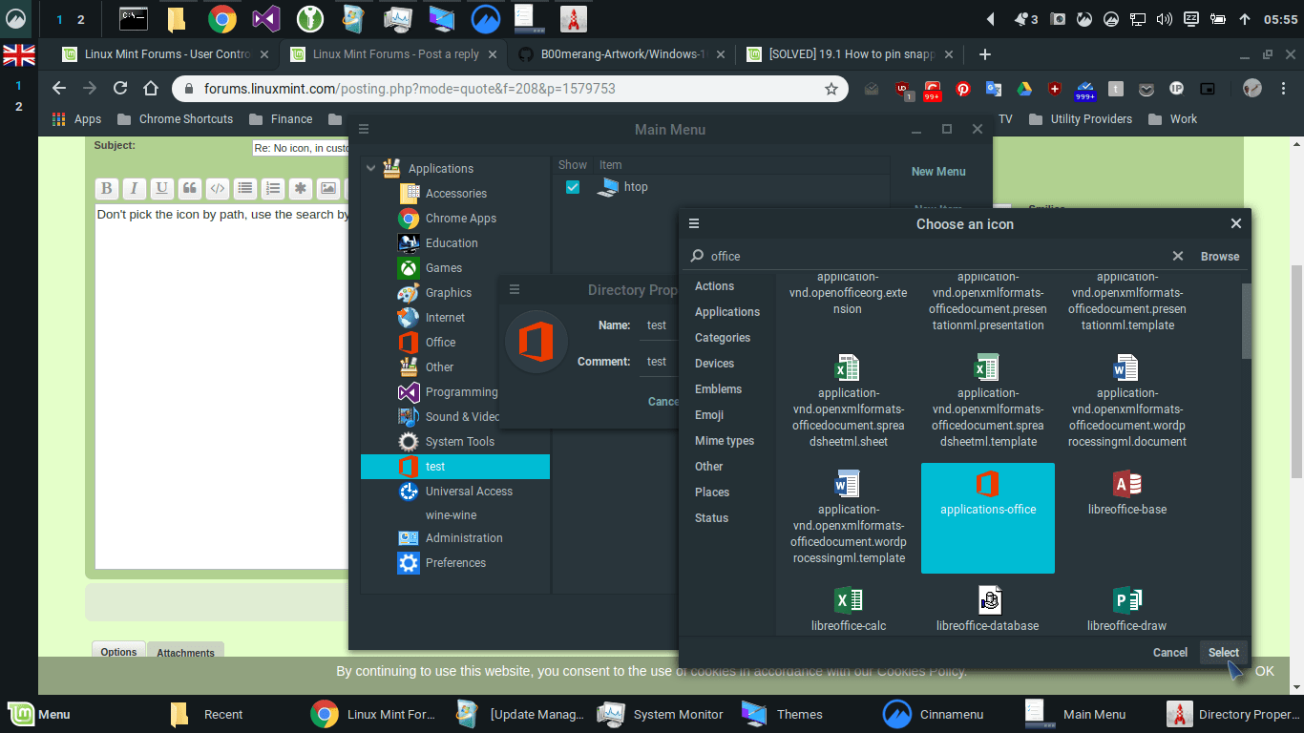The image size is (1304, 733).
Task: Insert an image with the image button
Action: click(x=328, y=188)
